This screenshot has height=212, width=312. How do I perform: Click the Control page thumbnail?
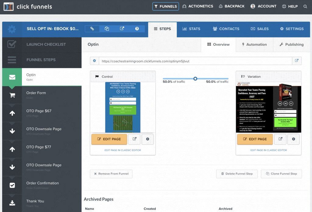pyautogui.click(x=122, y=107)
